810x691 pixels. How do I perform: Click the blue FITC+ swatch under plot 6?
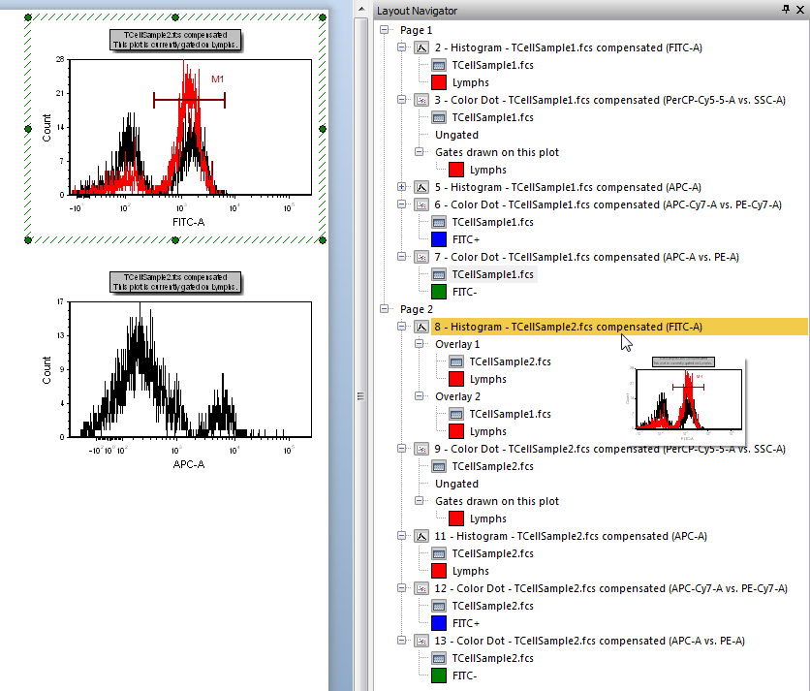(439, 239)
